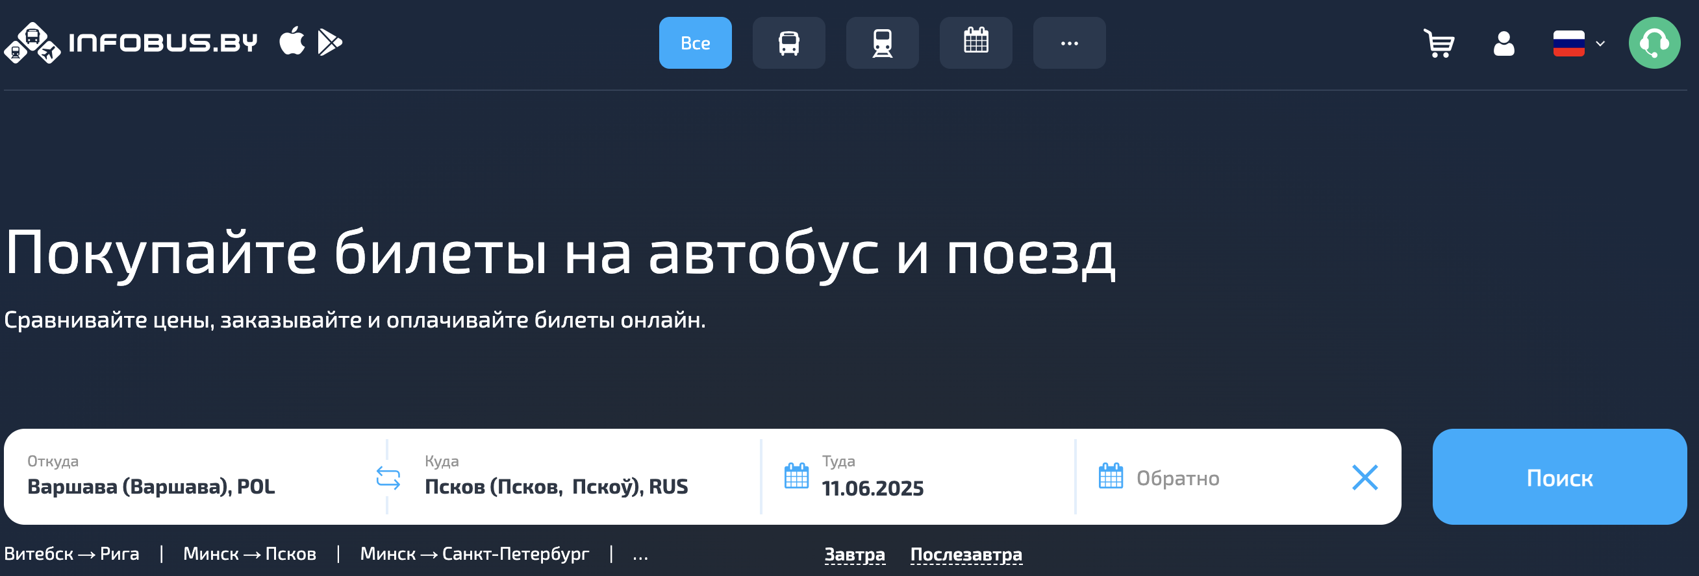This screenshot has height=576, width=1699.
Task: Click the 'Поиск' search button
Action: point(1559,477)
